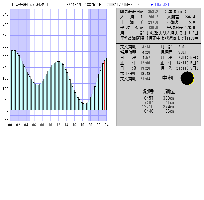The image size is (204, 200).
Task: Click the 大潮差 value 236.4
Action: click(x=190, y=17)
